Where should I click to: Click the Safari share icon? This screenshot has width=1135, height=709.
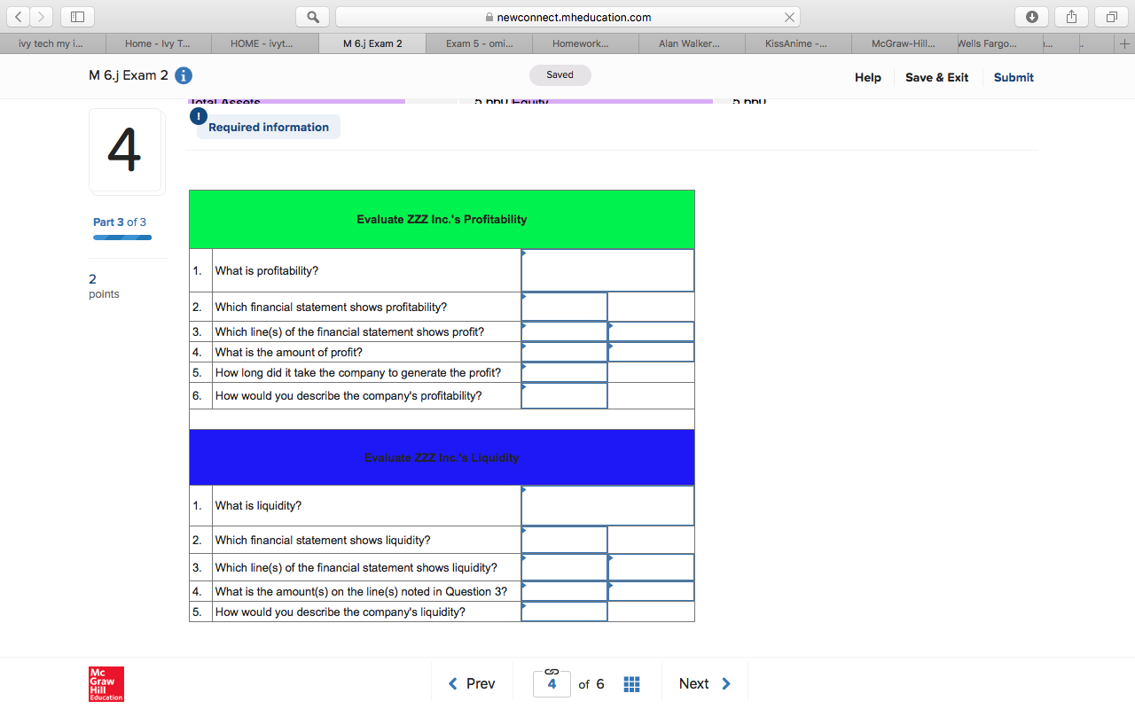coord(1071,17)
